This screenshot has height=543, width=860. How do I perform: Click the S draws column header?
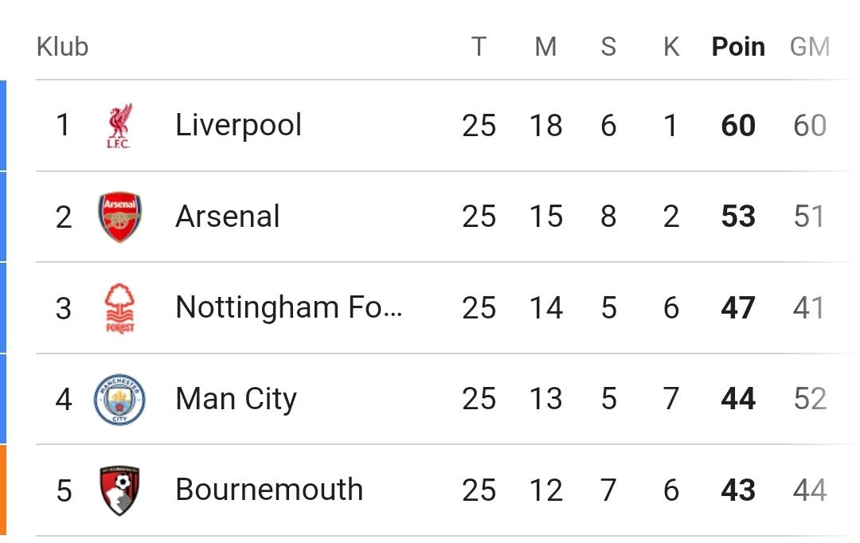[608, 47]
